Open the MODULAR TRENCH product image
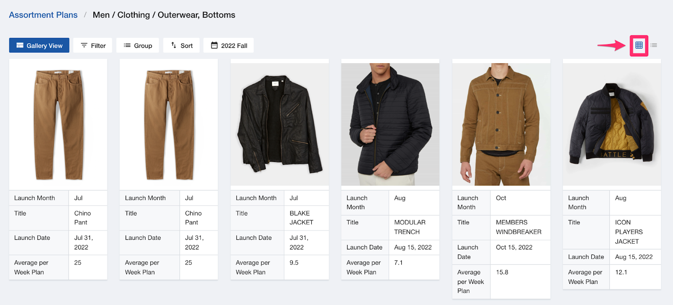 (x=390, y=125)
